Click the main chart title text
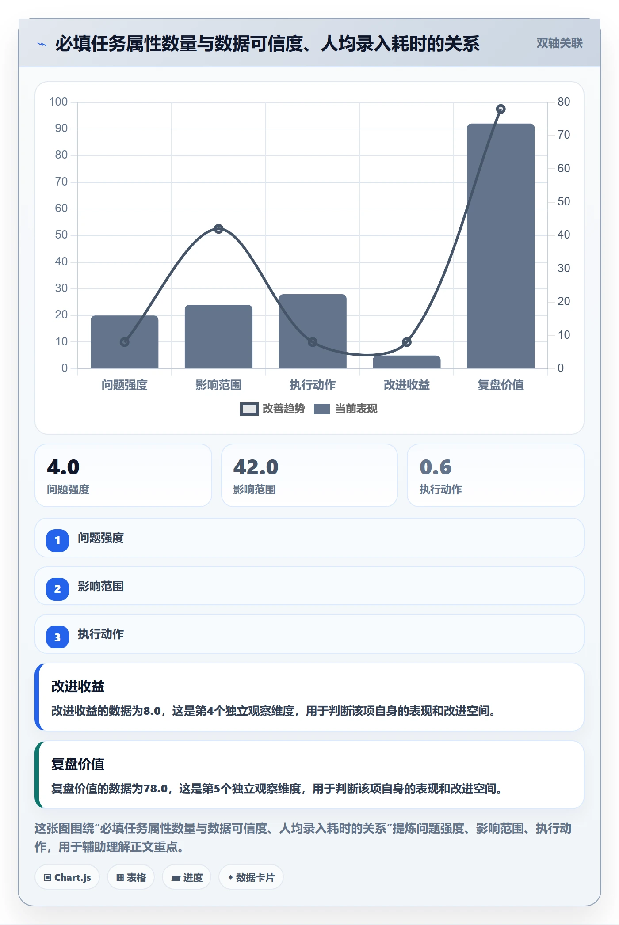This screenshot has height=925, width=619. pyautogui.click(x=267, y=44)
